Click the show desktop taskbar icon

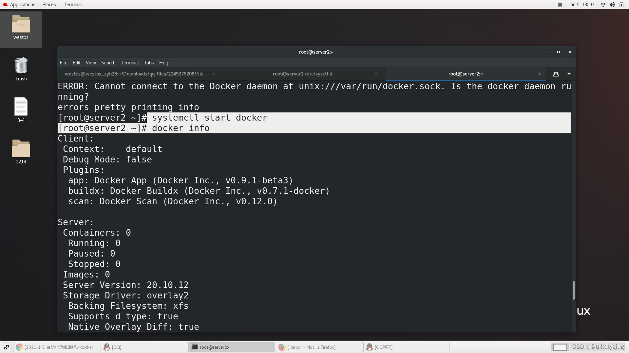[x=7, y=347]
